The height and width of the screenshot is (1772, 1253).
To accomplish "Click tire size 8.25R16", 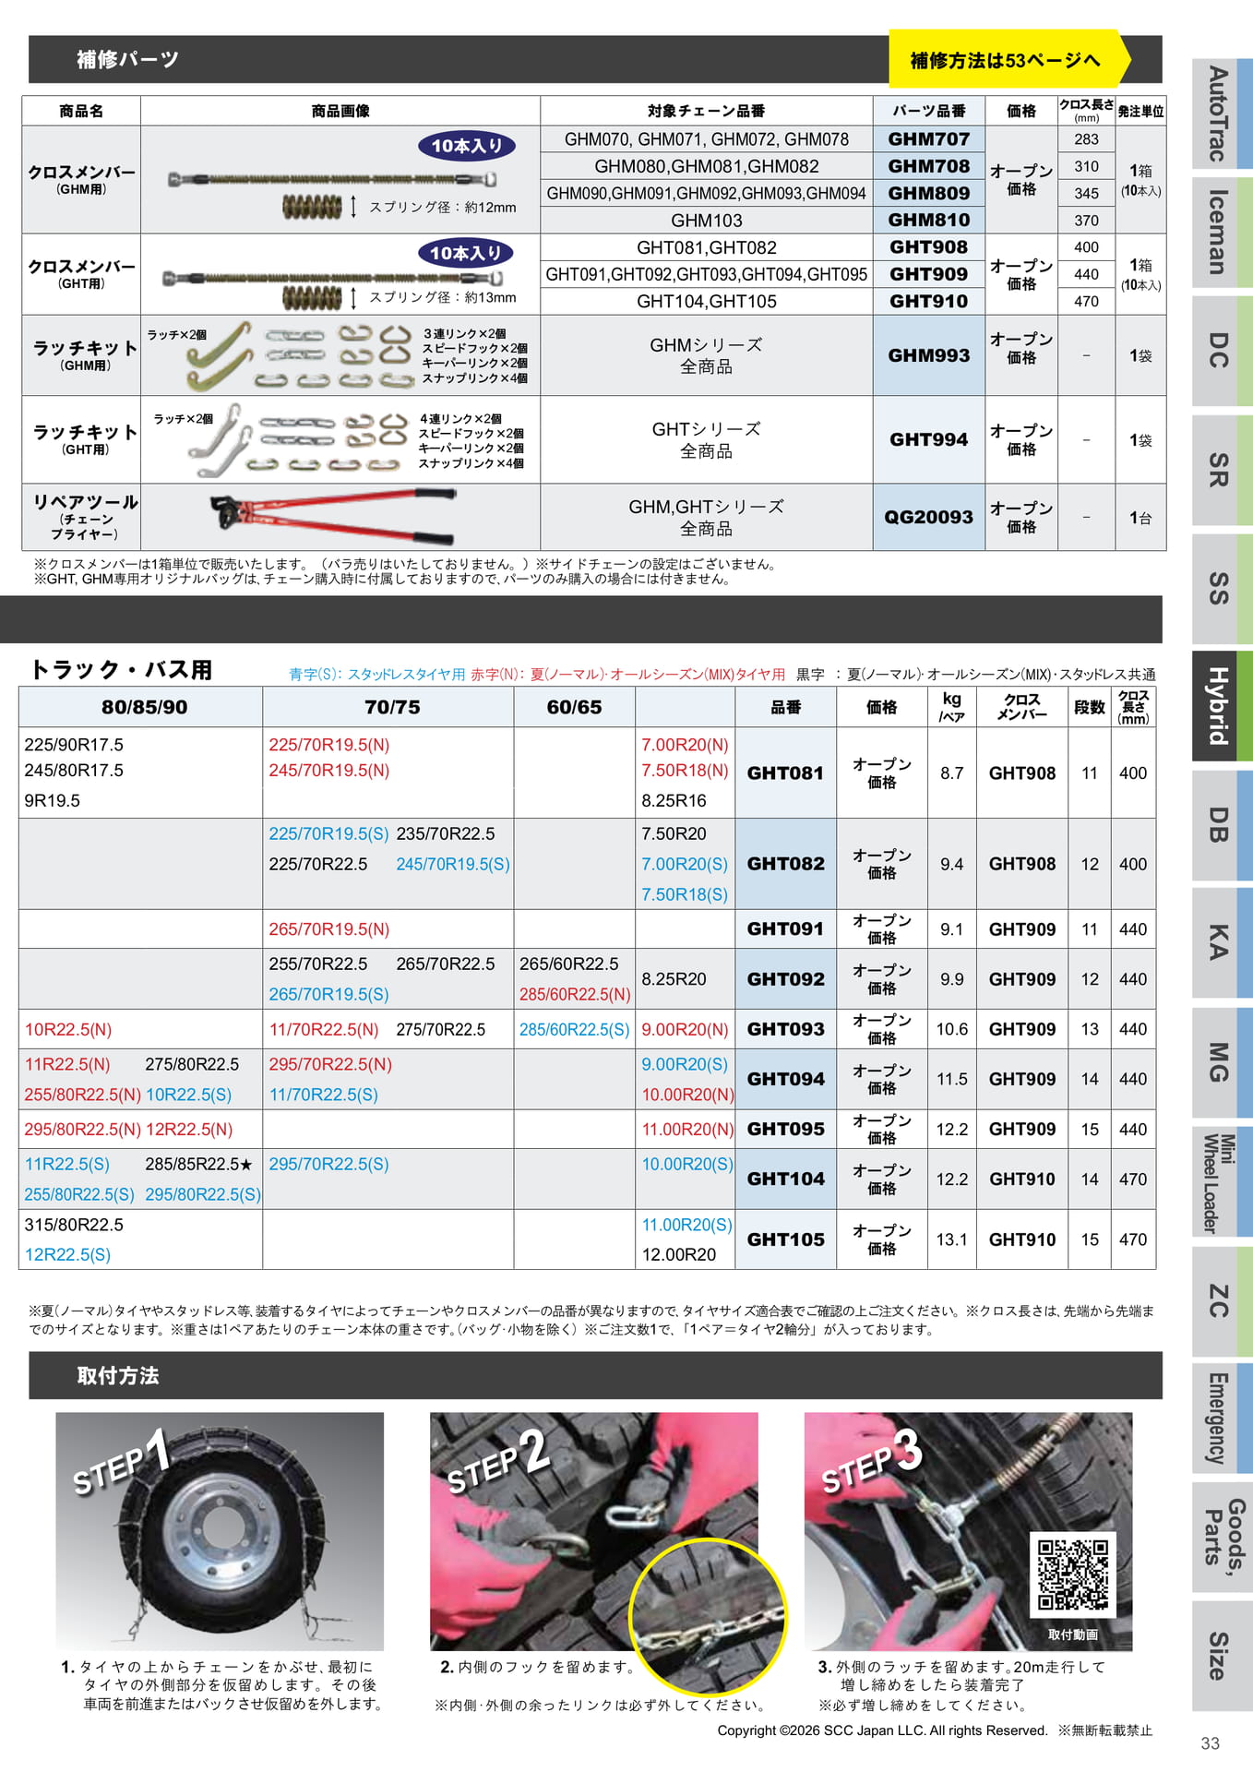I will (x=674, y=800).
